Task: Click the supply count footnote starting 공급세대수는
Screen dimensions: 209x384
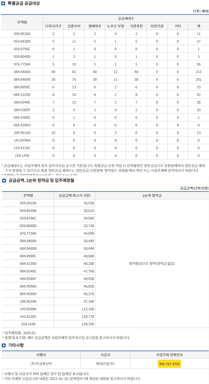Action: (103, 168)
